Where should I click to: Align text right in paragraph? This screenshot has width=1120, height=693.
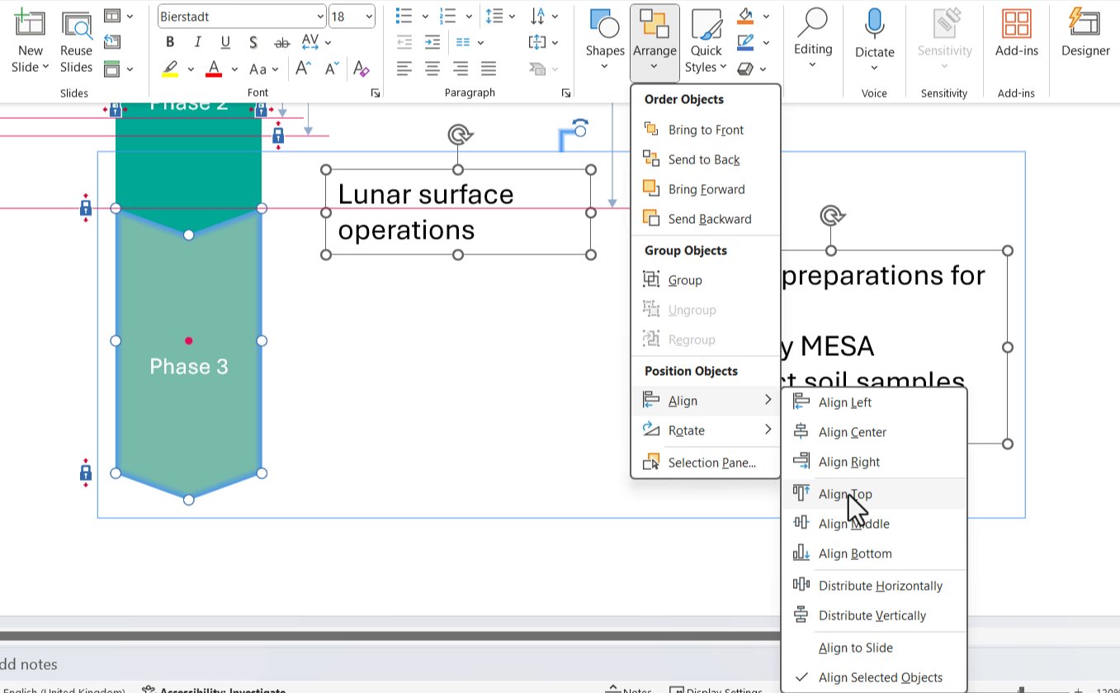pyautogui.click(x=461, y=69)
